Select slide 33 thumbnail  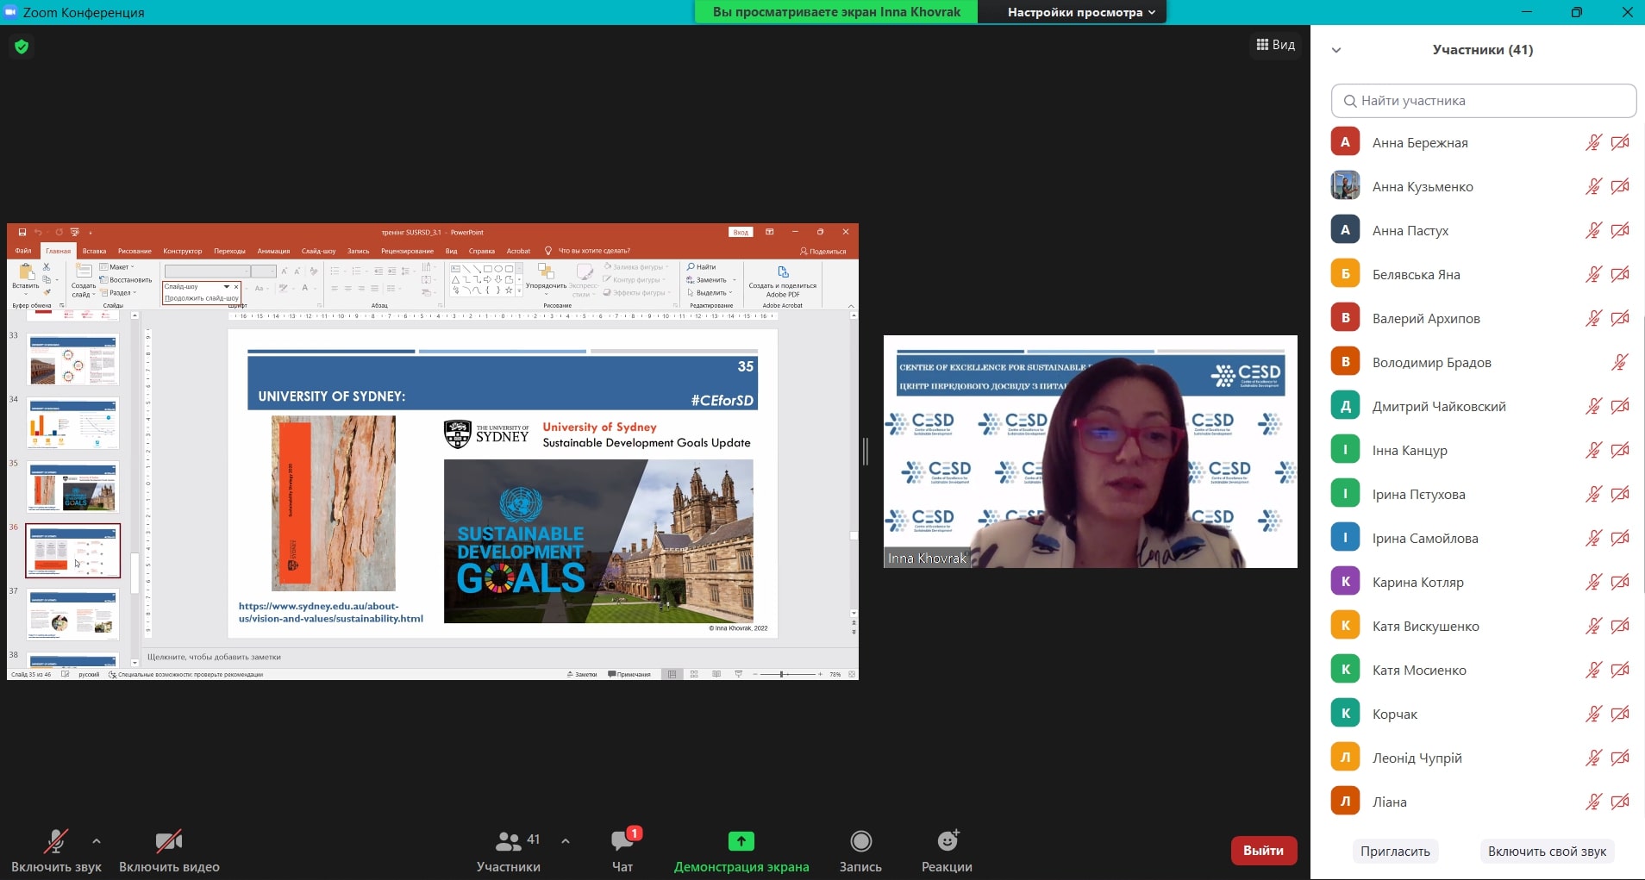pyautogui.click(x=73, y=359)
